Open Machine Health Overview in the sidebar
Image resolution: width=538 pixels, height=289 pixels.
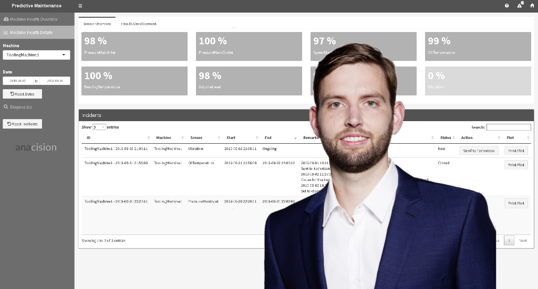tap(34, 19)
